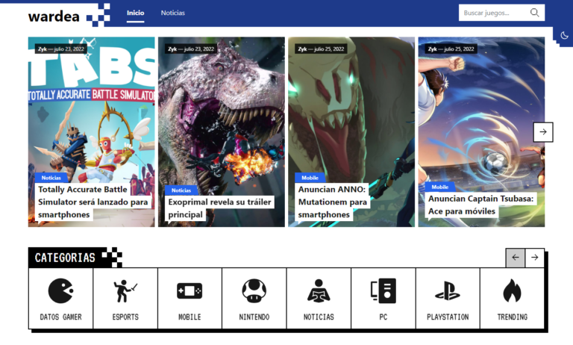Viewport: 573px width, 345px height.
Task: Open Totally Accurate Battle Simulator article title
Action: 93,202
